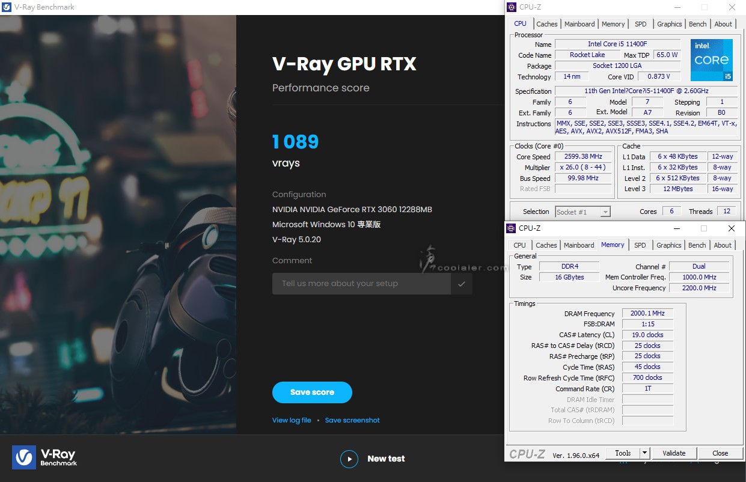Screen dimensions: 746x482
Task: Open the View log file link
Action: [292, 420]
